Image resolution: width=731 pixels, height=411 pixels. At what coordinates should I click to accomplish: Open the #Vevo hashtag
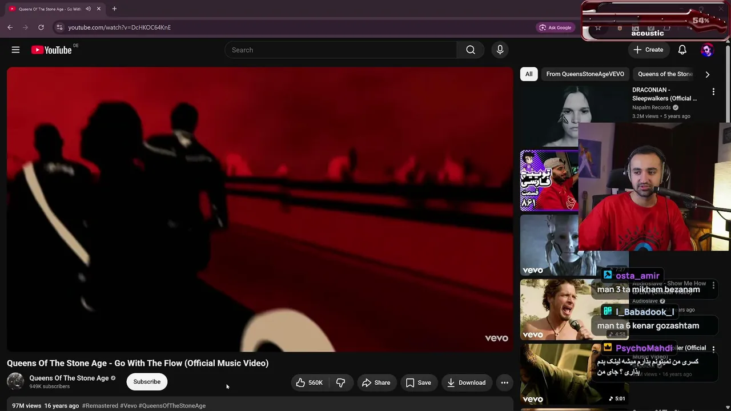click(x=128, y=406)
